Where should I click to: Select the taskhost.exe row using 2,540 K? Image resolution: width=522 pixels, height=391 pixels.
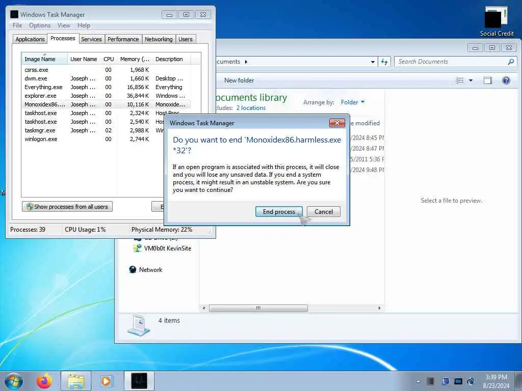point(93,122)
